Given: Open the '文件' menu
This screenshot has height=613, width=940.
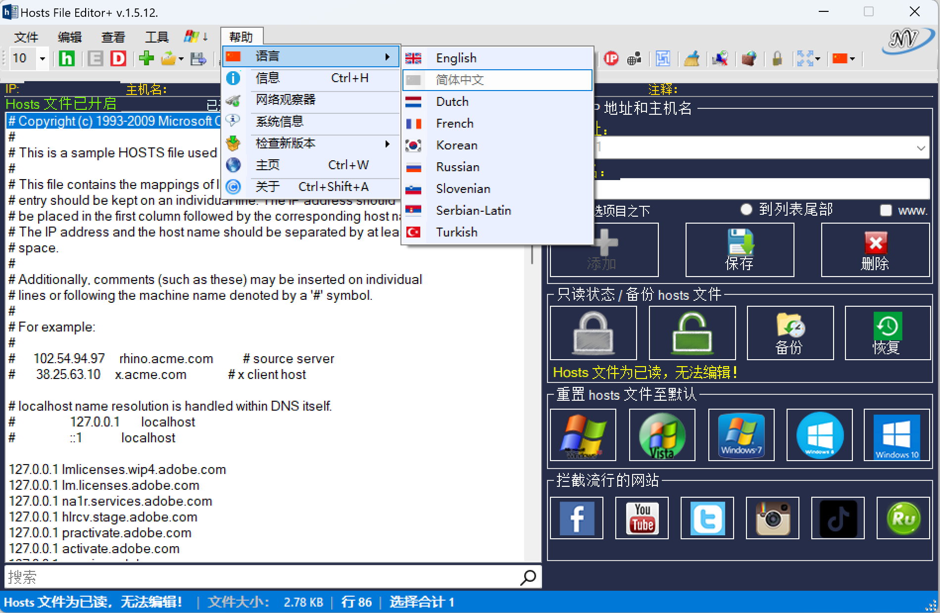Looking at the screenshot, I should coord(26,37).
